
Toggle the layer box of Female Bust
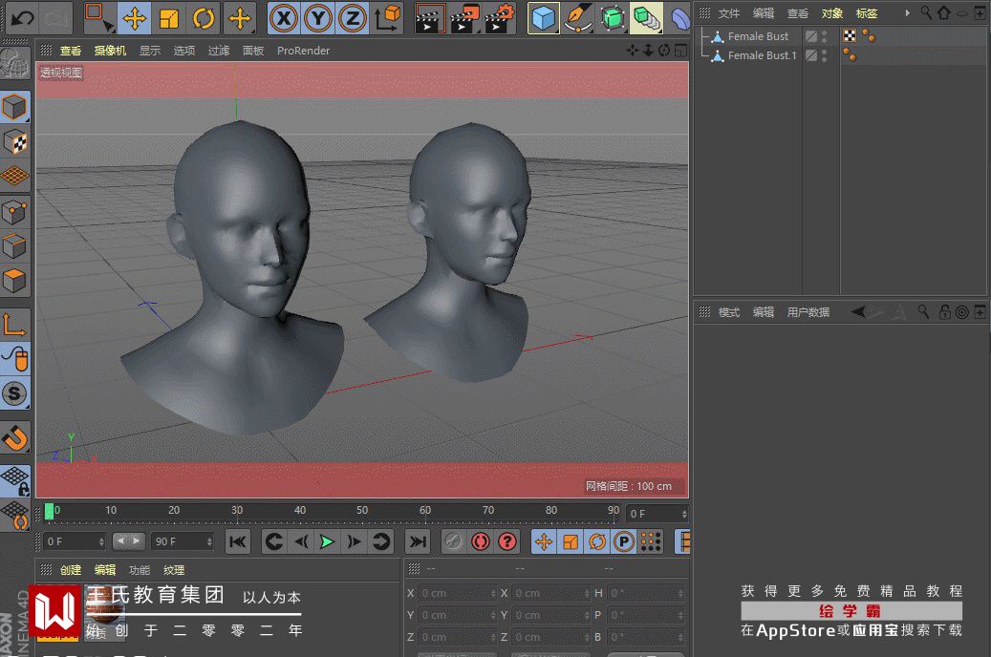[810, 36]
